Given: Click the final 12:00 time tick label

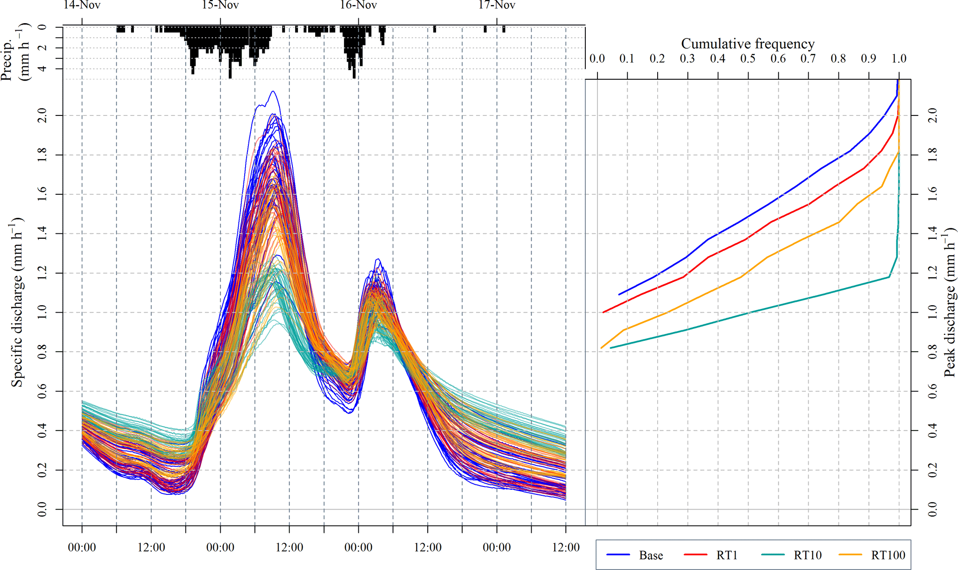Looking at the screenshot, I should point(565,547).
